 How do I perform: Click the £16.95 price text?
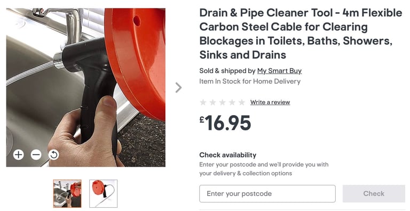(x=225, y=123)
